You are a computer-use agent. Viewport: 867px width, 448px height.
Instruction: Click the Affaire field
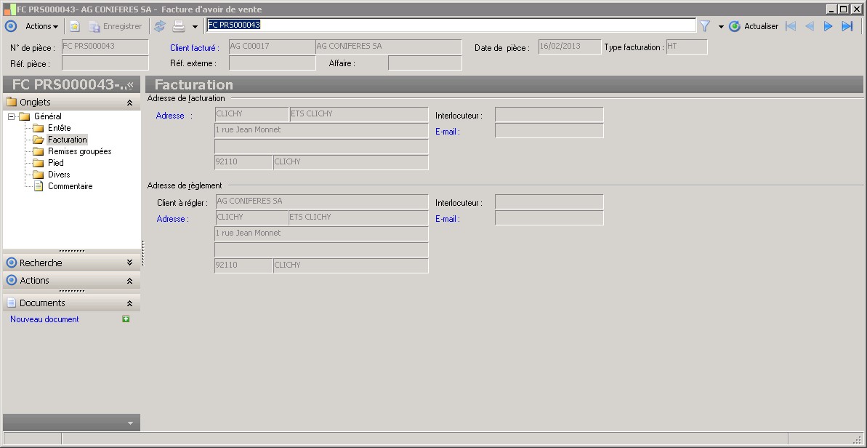424,63
